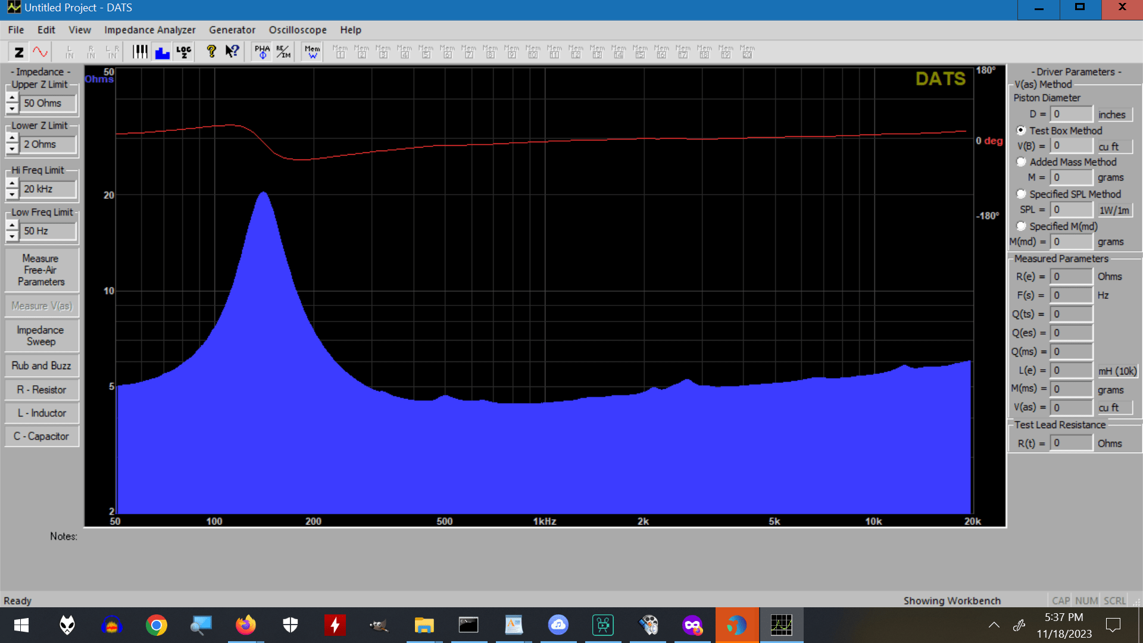
Task: Toggle the blue filled graph style icon
Action: [x=162, y=52]
